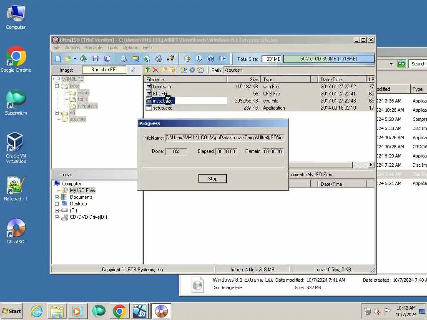Open the Windows Start button
Image resolution: width=427 pixels, height=320 pixels.
[11, 311]
